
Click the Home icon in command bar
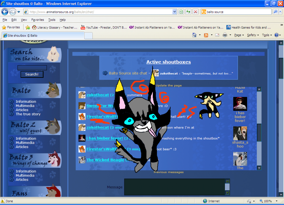194,35
